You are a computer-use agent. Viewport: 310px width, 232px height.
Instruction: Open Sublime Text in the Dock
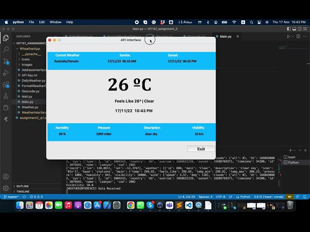[x=179, y=205]
